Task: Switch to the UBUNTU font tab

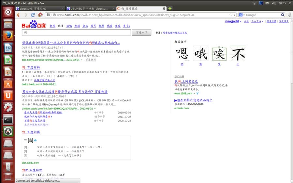Action: pos(91,8)
